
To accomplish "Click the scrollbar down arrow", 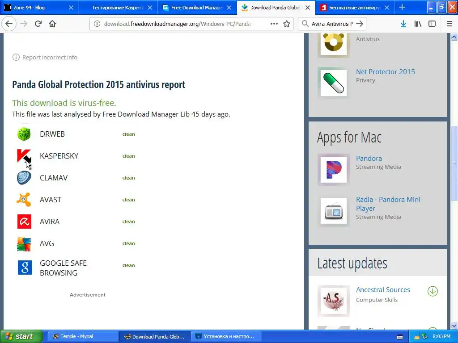I will click(x=454, y=326).
